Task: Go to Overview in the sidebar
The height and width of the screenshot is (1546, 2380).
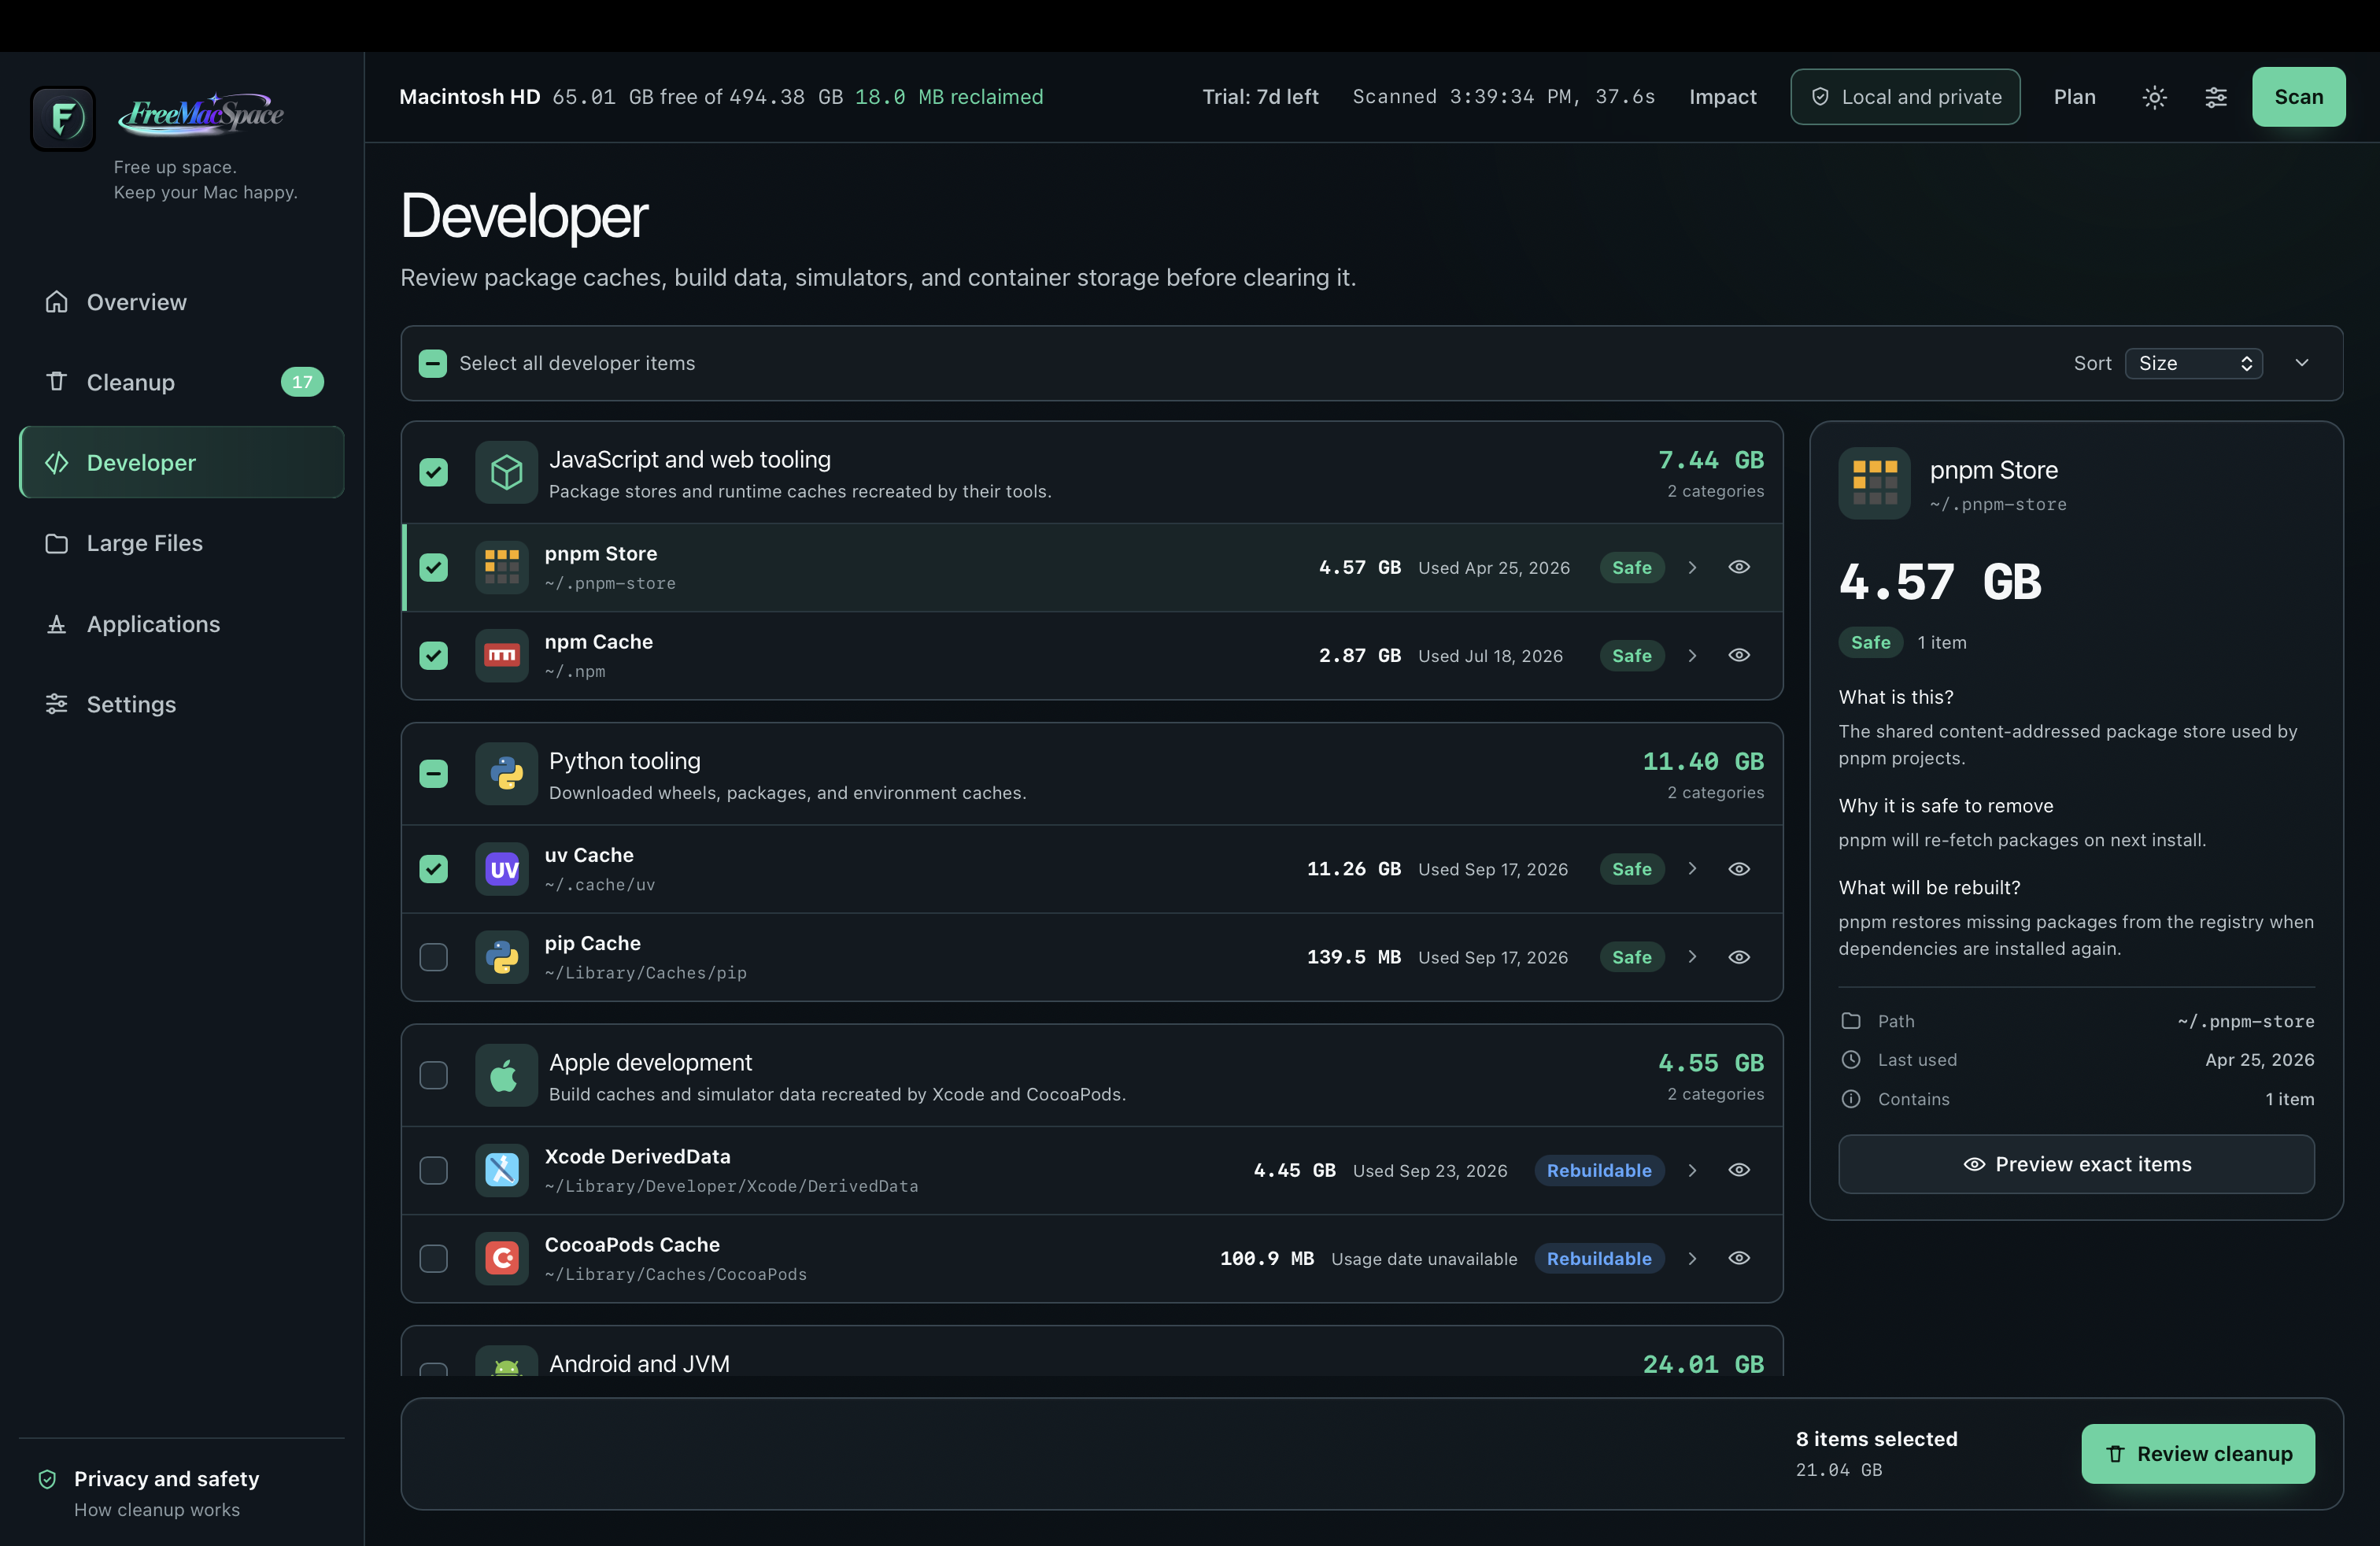Action: 182,302
